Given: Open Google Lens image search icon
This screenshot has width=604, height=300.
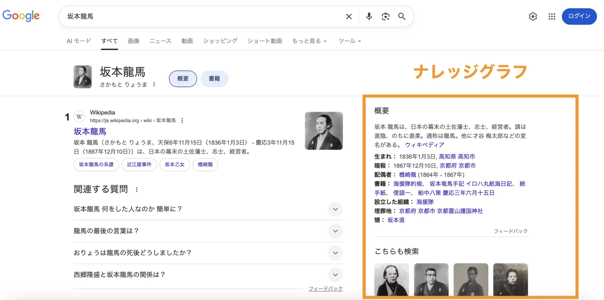Looking at the screenshot, I should point(385,16).
